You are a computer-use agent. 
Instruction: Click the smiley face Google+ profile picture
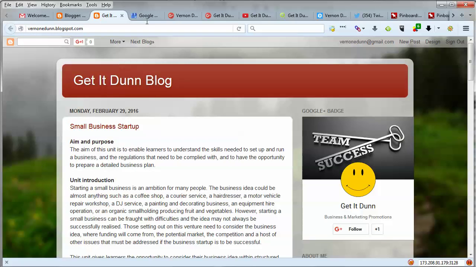tap(358, 179)
